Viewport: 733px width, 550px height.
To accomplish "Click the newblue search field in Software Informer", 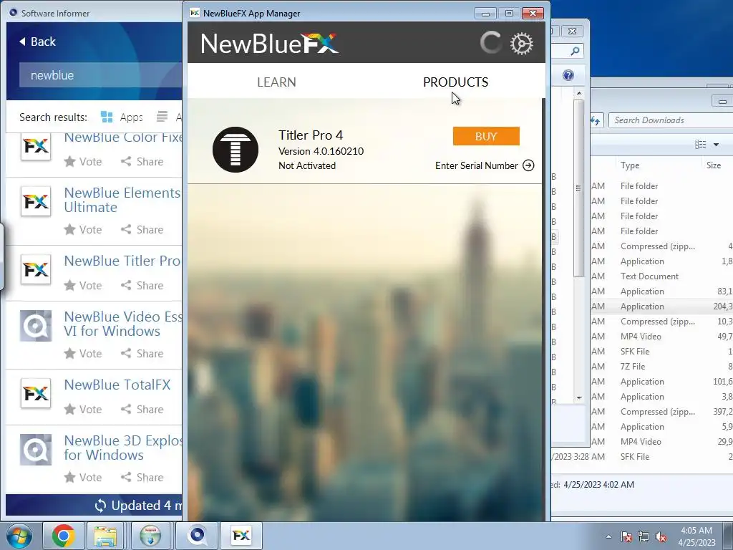I will click(x=100, y=75).
